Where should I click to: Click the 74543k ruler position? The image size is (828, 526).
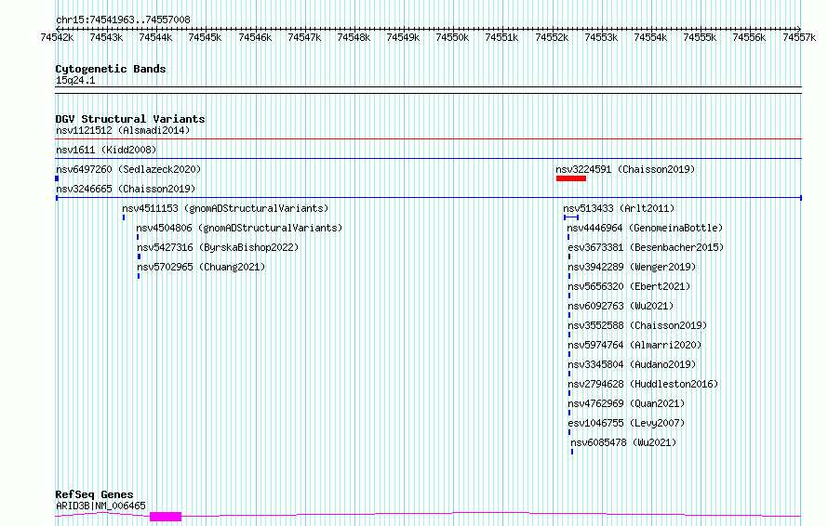[106, 37]
